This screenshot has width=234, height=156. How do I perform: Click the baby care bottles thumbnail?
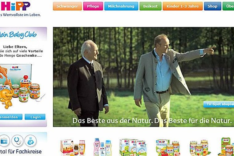[103, 147]
